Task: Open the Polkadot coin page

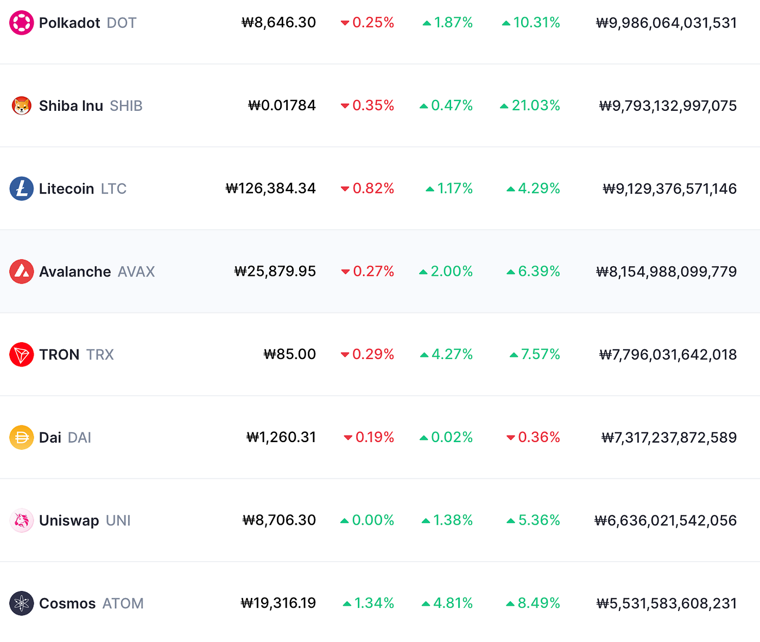Action: [x=69, y=23]
